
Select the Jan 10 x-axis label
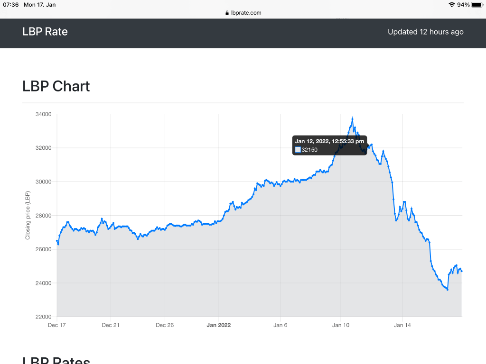tap(340, 325)
